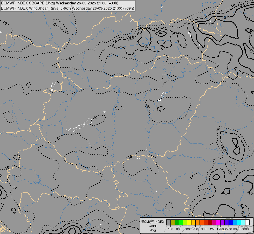Click the 2250 value under the legend

click(x=229, y=229)
